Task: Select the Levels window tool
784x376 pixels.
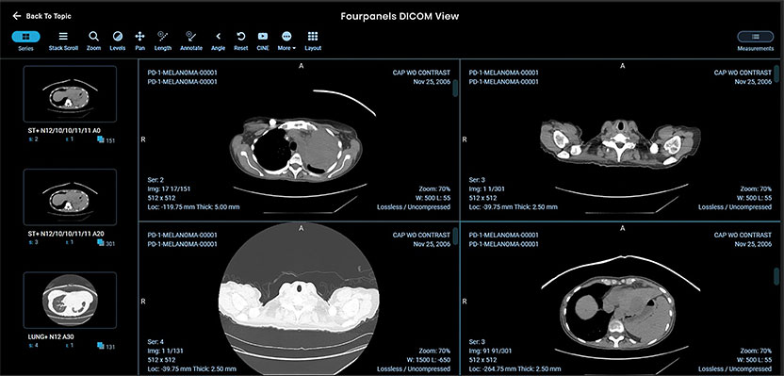Action: tap(118, 37)
